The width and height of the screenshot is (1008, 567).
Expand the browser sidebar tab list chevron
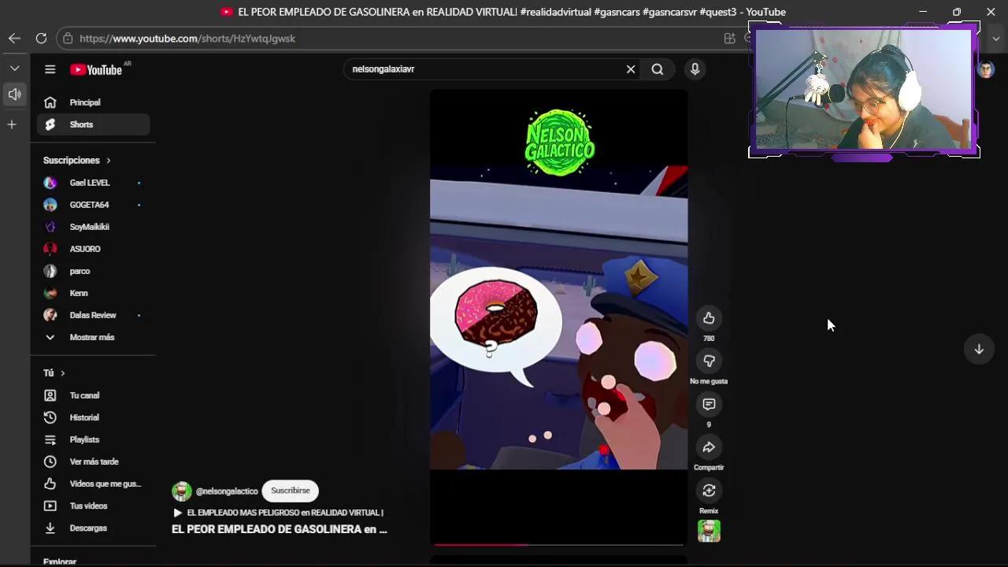[14, 69]
